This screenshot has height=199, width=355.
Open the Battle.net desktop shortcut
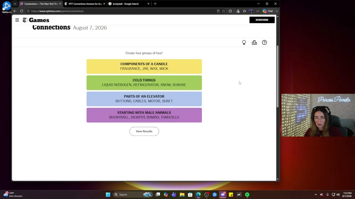coord(7,7)
